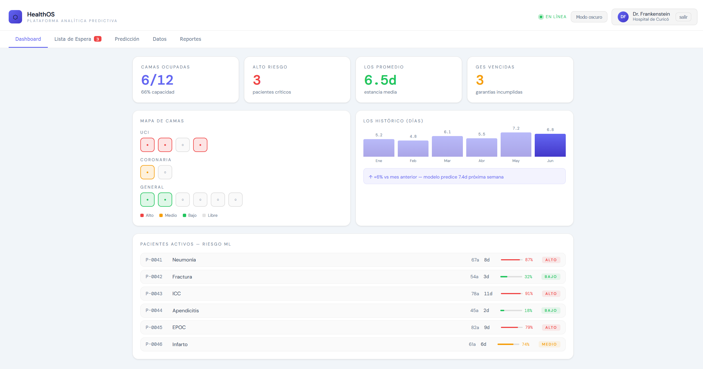Click the DF user avatar

click(623, 17)
